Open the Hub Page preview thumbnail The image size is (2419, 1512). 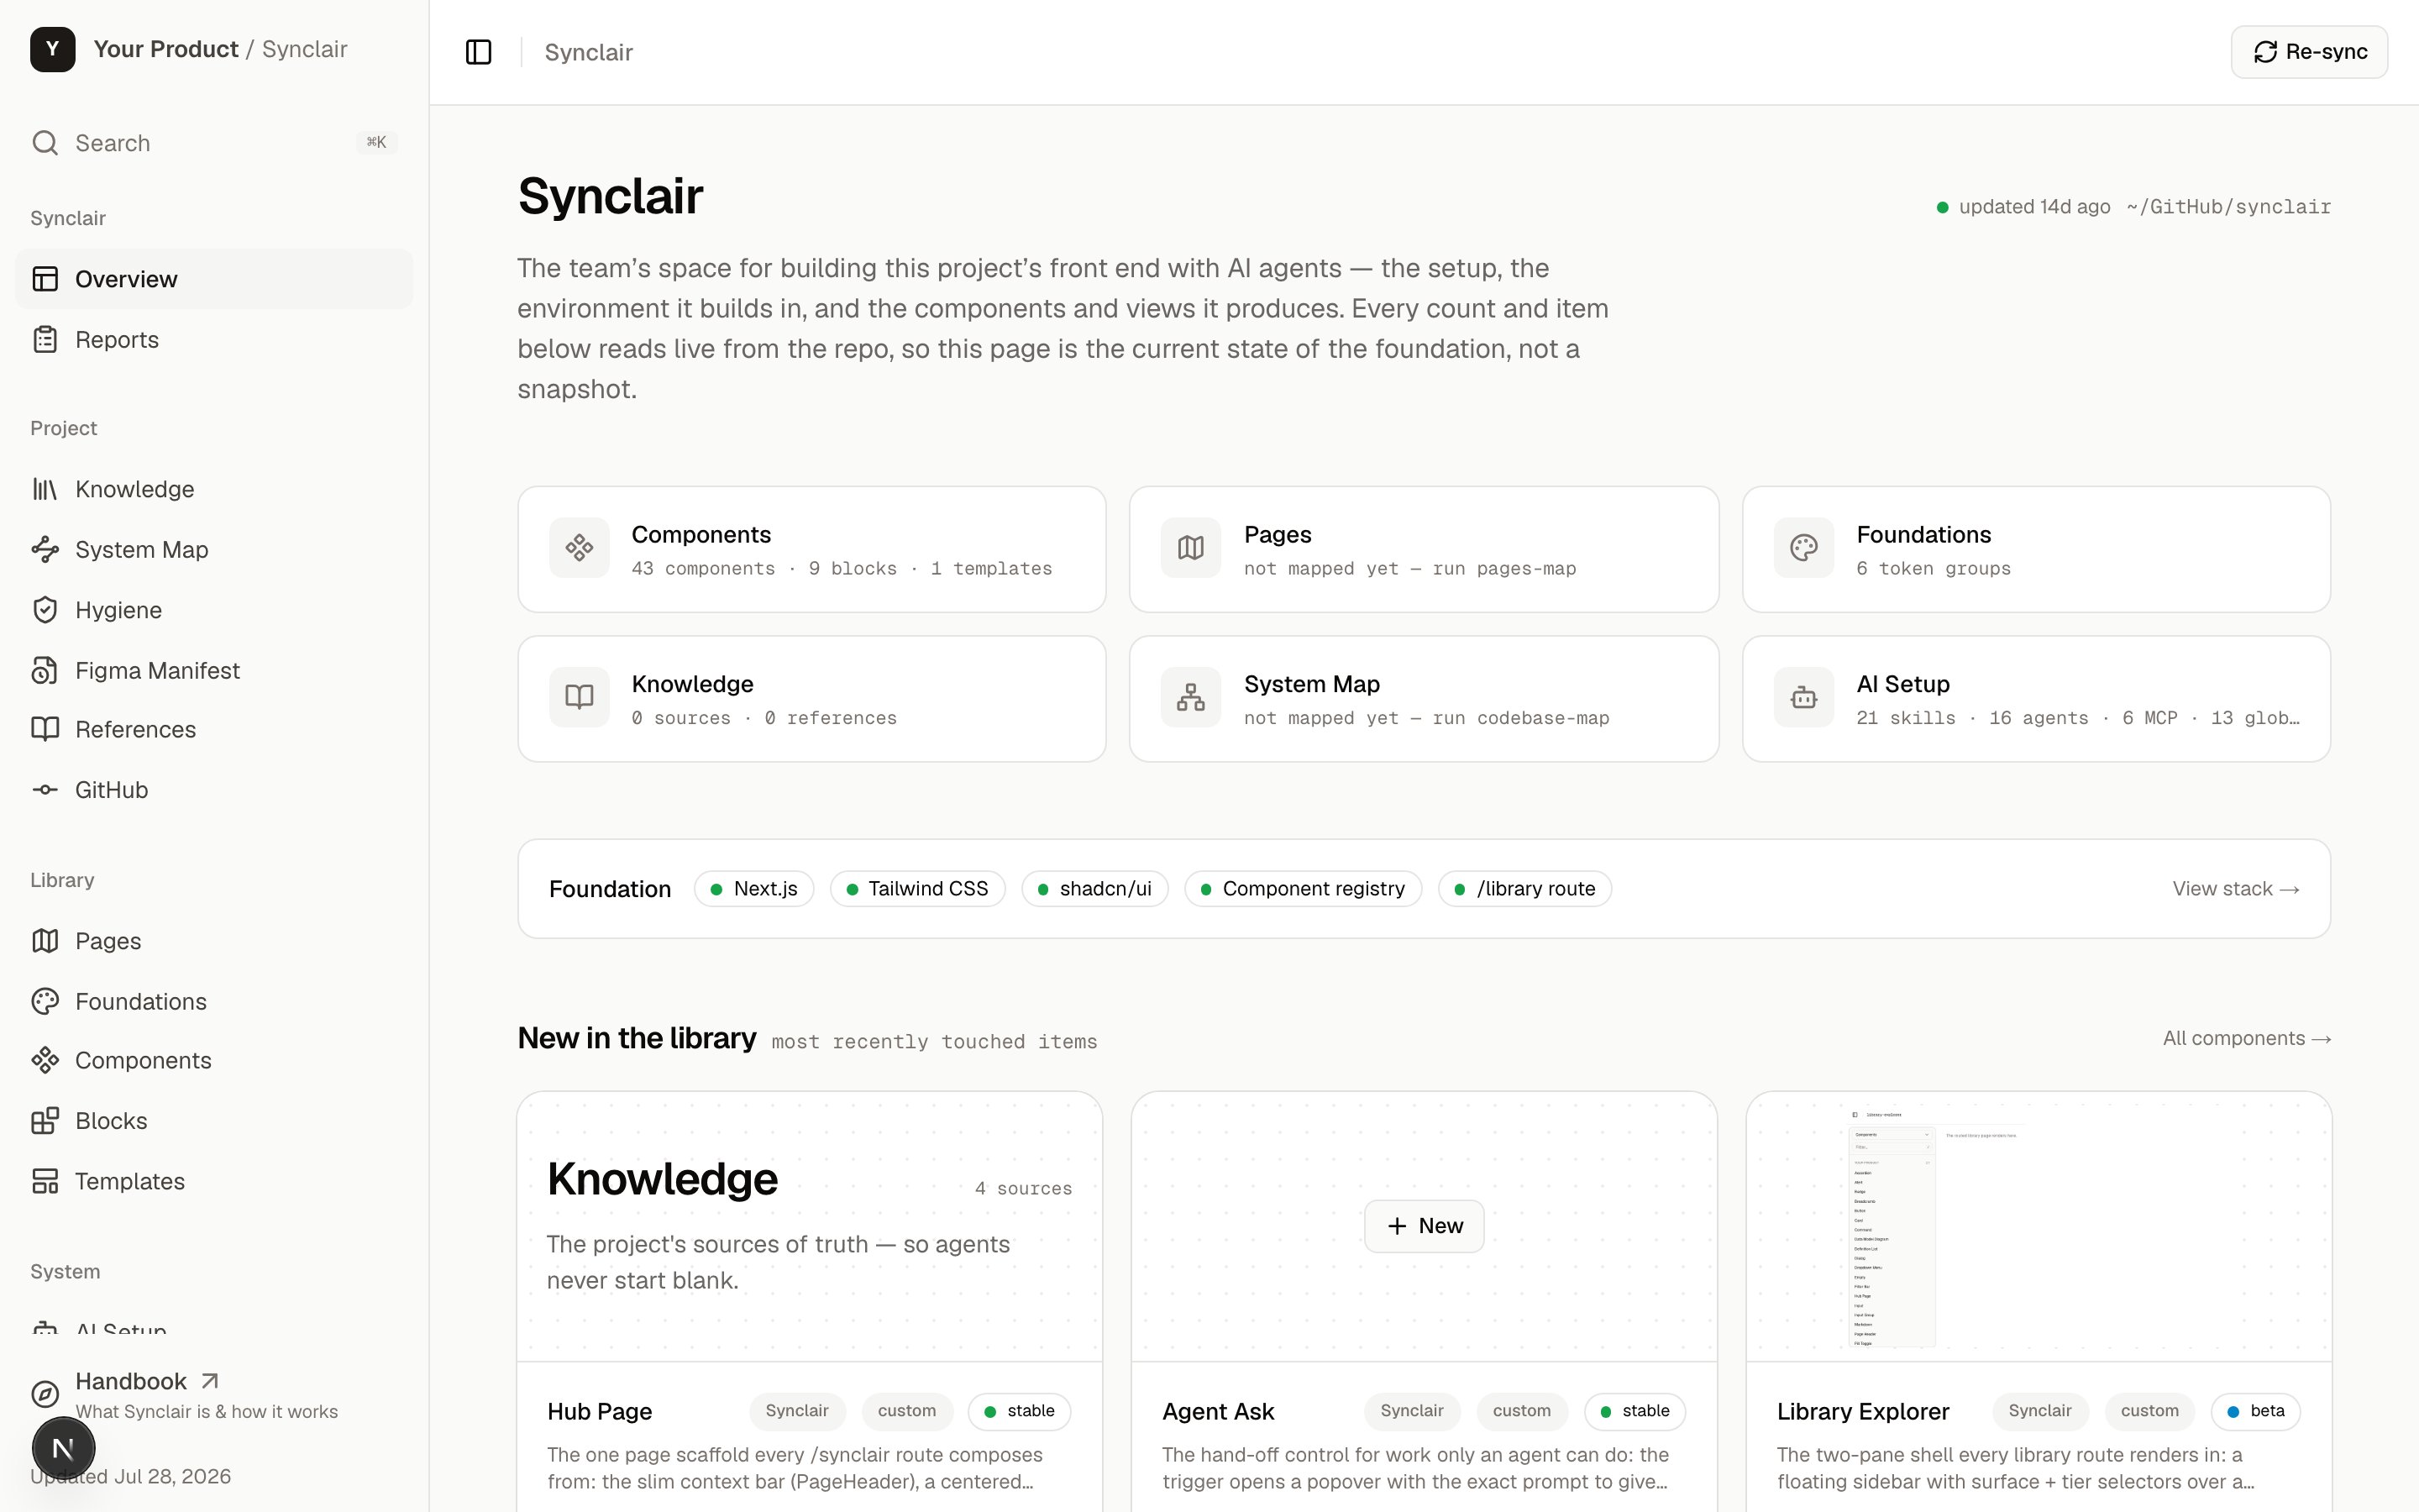point(810,1227)
